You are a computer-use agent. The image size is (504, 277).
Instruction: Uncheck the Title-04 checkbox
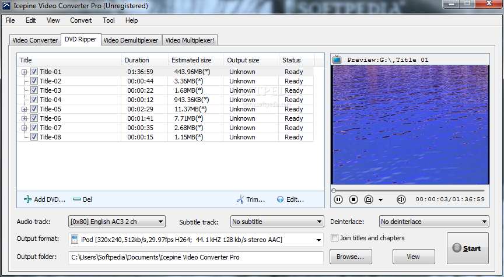coord(34,99)
